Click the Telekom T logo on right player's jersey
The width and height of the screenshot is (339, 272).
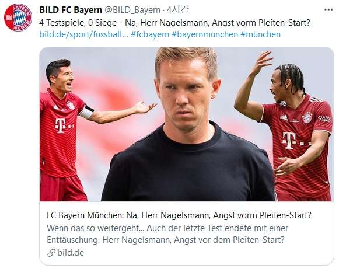click(x=289, y=140)
